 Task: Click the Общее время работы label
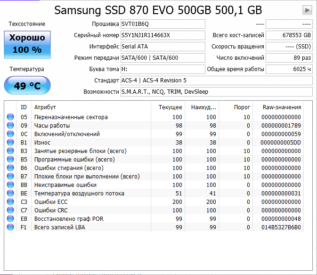(x=236, y=69)
